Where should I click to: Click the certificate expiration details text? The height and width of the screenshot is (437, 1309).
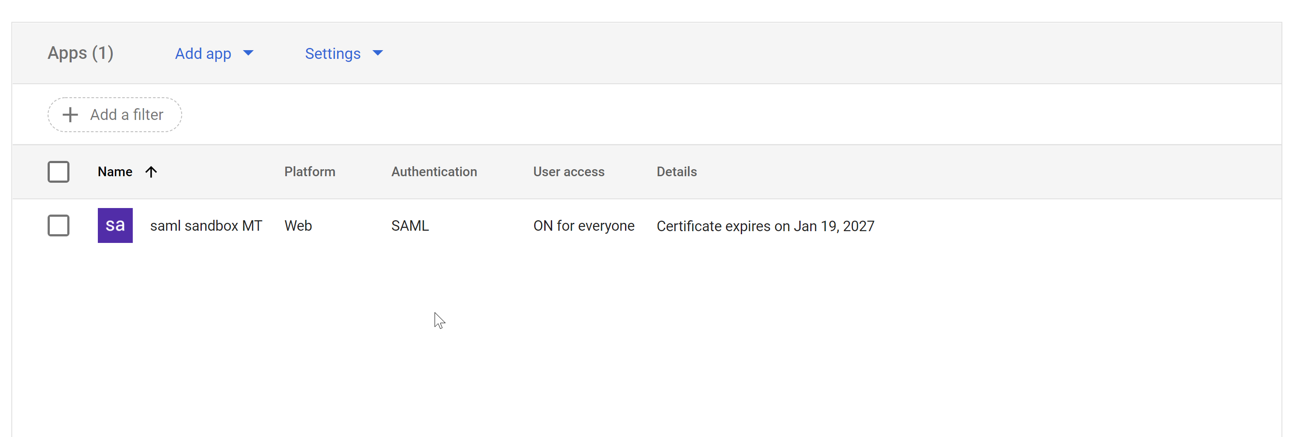coord(765,226)
